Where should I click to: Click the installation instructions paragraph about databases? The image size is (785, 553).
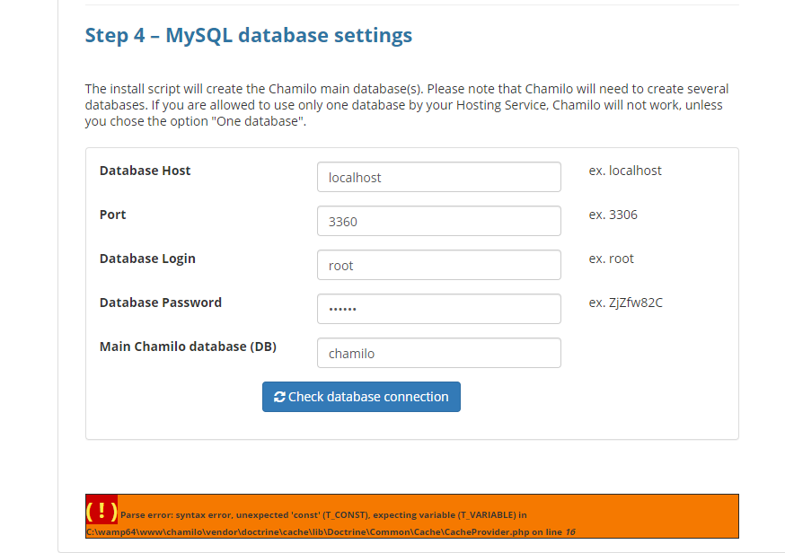pos(406,104)
